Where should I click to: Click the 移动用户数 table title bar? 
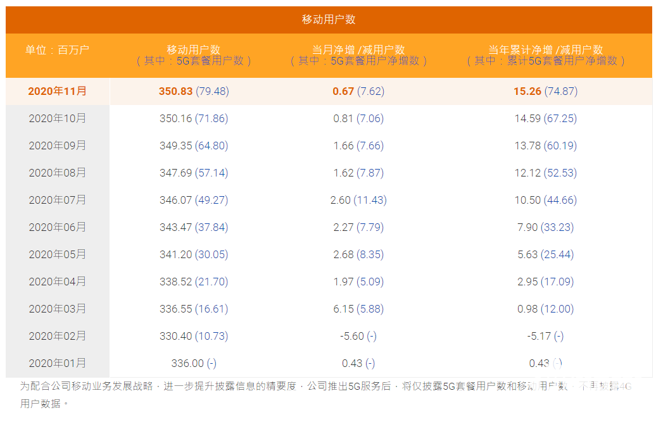[x=328, y=20]
